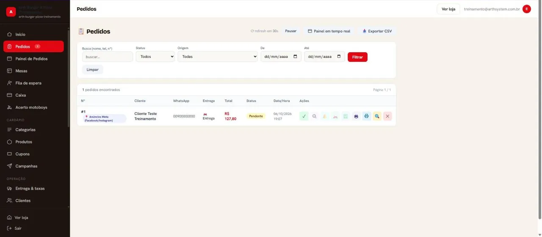
Task: Click the faded green message icon for order #1
Action: point(346,116)
